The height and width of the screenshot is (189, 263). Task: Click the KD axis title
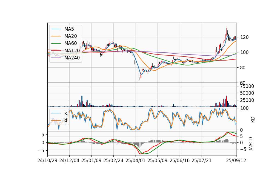(x=253, y=120)
